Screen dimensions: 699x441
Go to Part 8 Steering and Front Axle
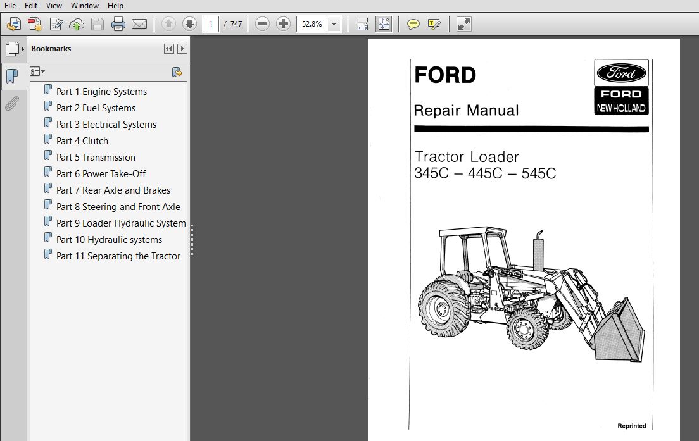118,207
